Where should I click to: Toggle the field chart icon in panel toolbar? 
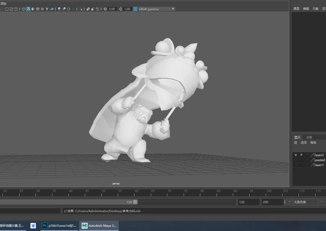tap(7, 9)
